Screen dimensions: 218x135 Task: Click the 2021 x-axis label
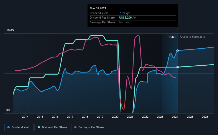click(130, 117)
